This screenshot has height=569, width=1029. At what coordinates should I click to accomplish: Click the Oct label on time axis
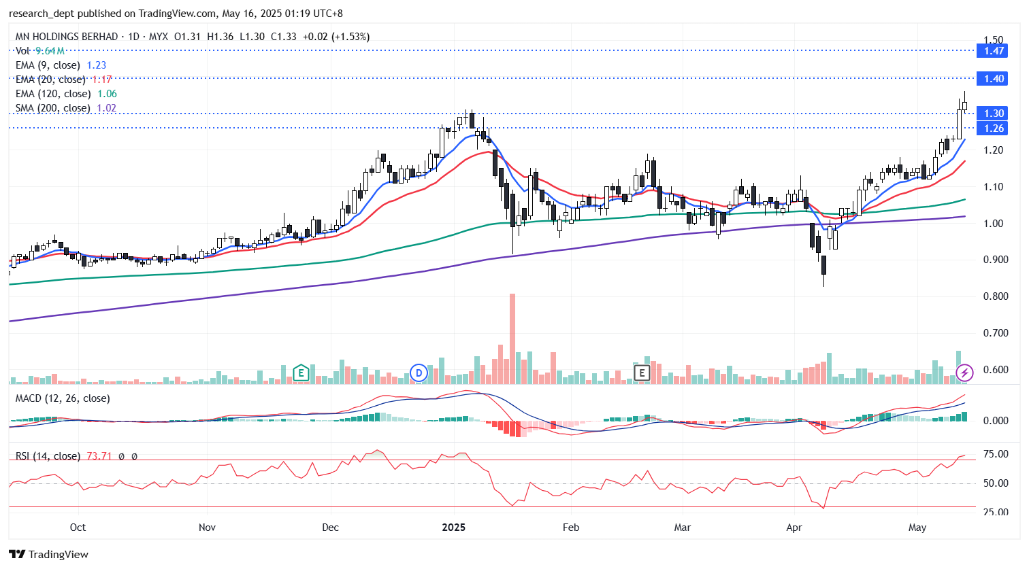coord(78,528)
